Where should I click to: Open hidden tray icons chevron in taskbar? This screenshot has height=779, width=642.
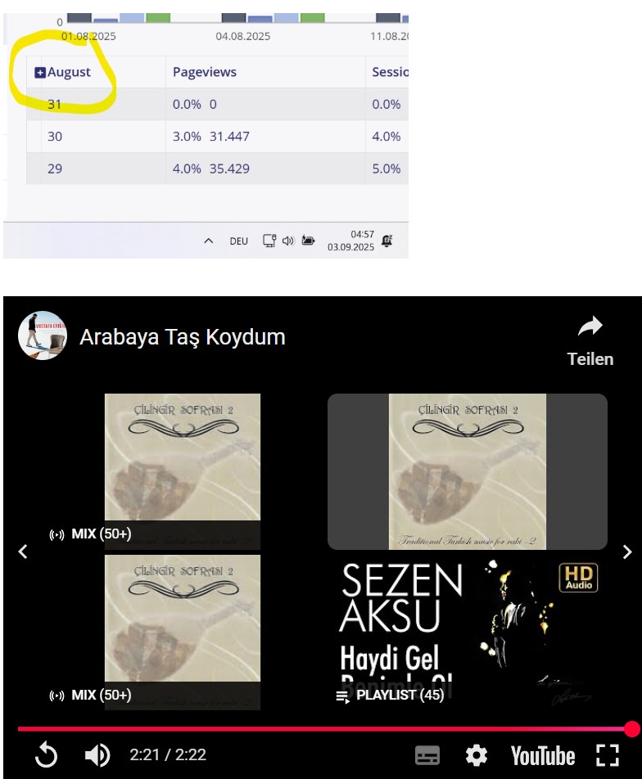(209, 241)
